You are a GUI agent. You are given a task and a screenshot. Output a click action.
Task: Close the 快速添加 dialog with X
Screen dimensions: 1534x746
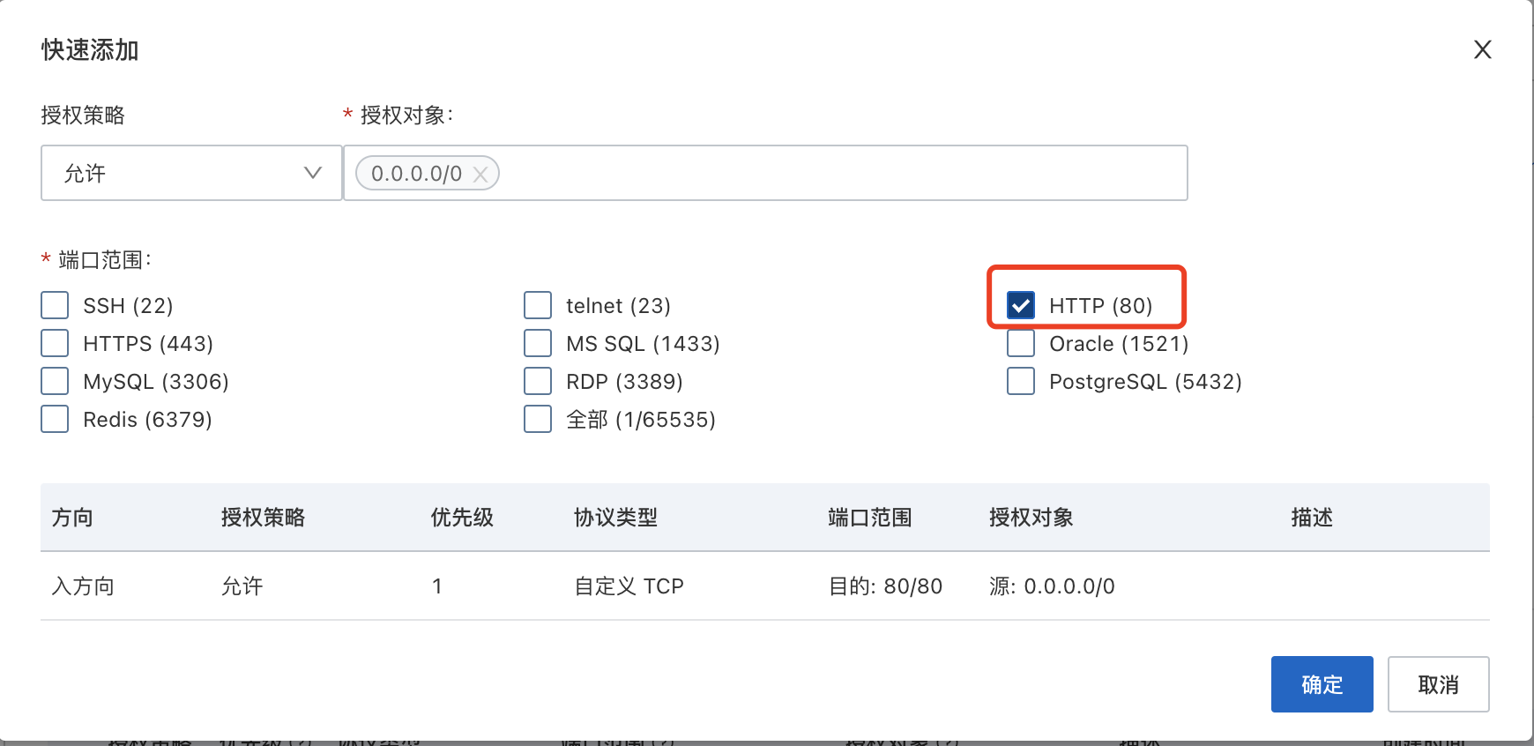coord(1482,50)
